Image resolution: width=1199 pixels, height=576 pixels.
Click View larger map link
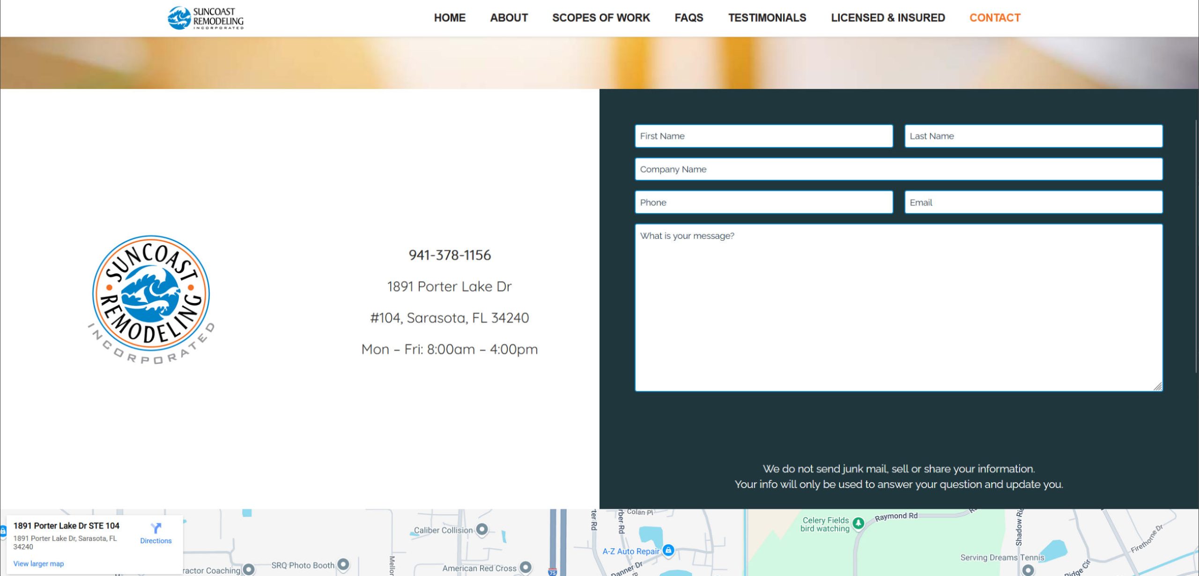(x=38, y=563)
